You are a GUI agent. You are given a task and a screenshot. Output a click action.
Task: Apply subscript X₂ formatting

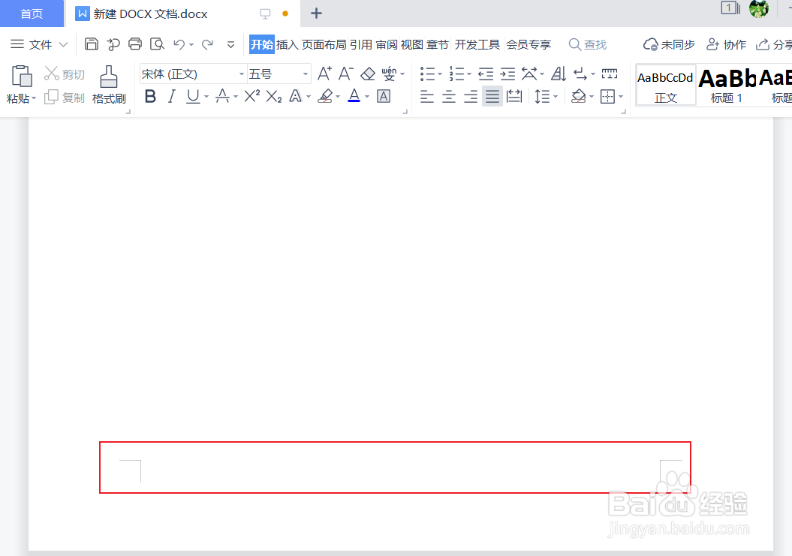pos(274,97)
